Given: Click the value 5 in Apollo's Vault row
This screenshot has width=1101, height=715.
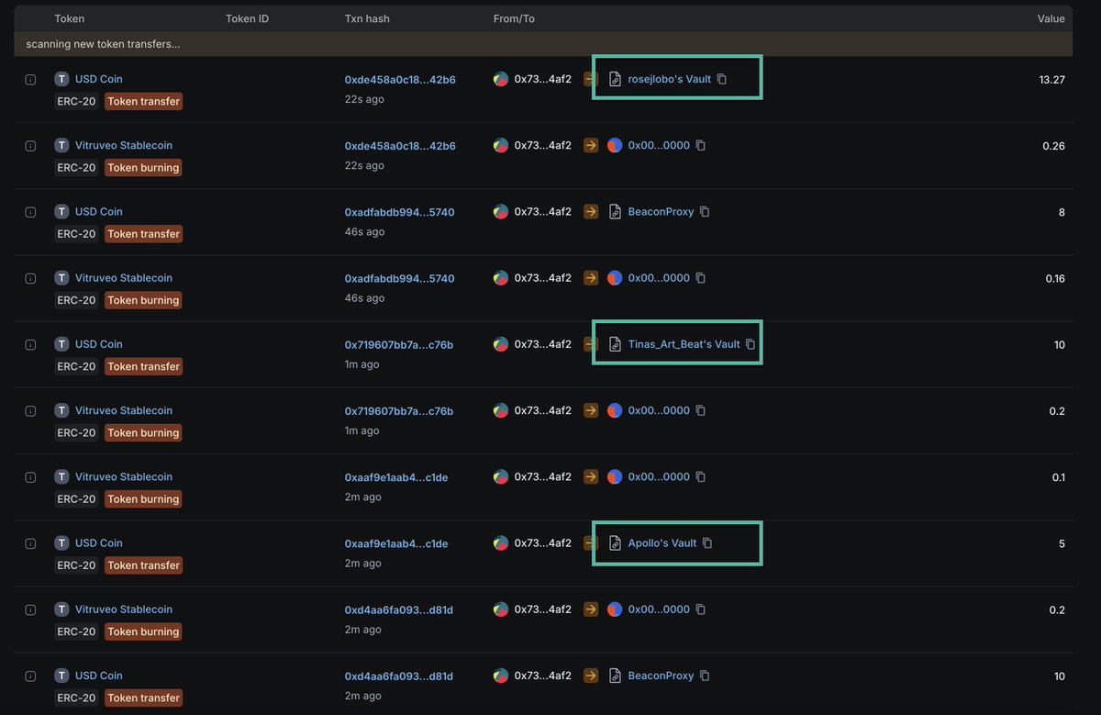Looking at the screenshot, I should (1062, 543).
